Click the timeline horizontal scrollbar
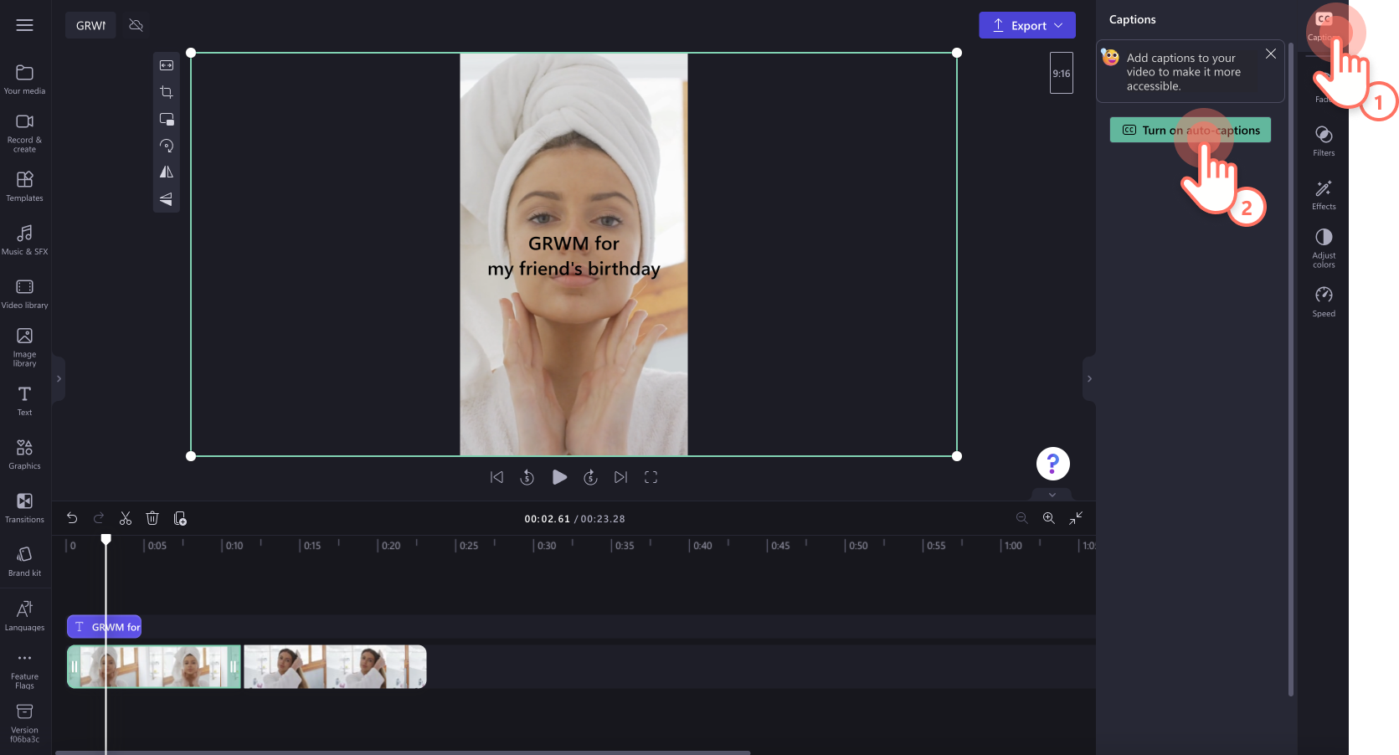The image size is (1399, 755). click(x=403, y=752)
